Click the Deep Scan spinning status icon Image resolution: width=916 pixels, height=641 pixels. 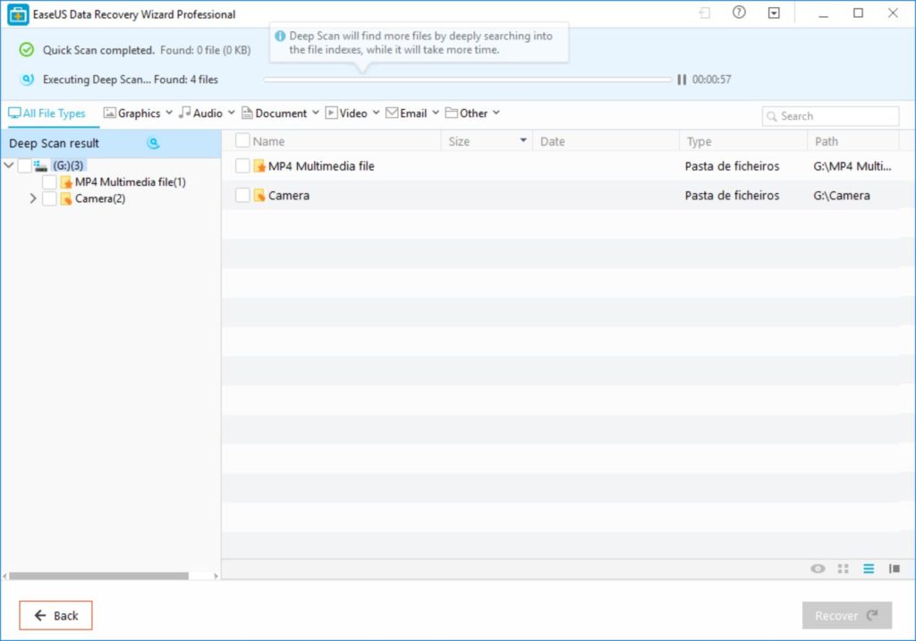pyautogui.click(x=27, y=80)
